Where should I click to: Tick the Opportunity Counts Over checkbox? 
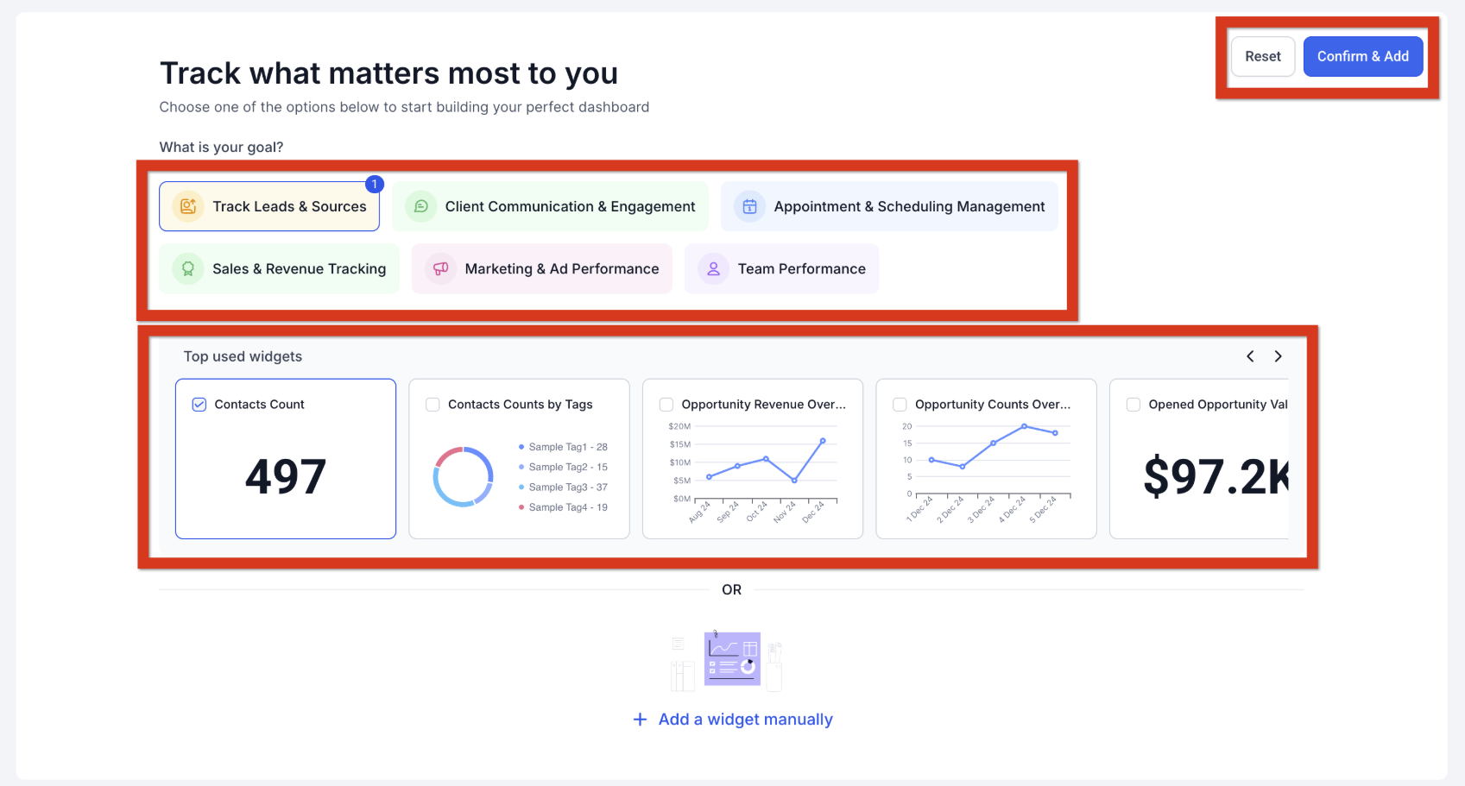coord(900,405)
